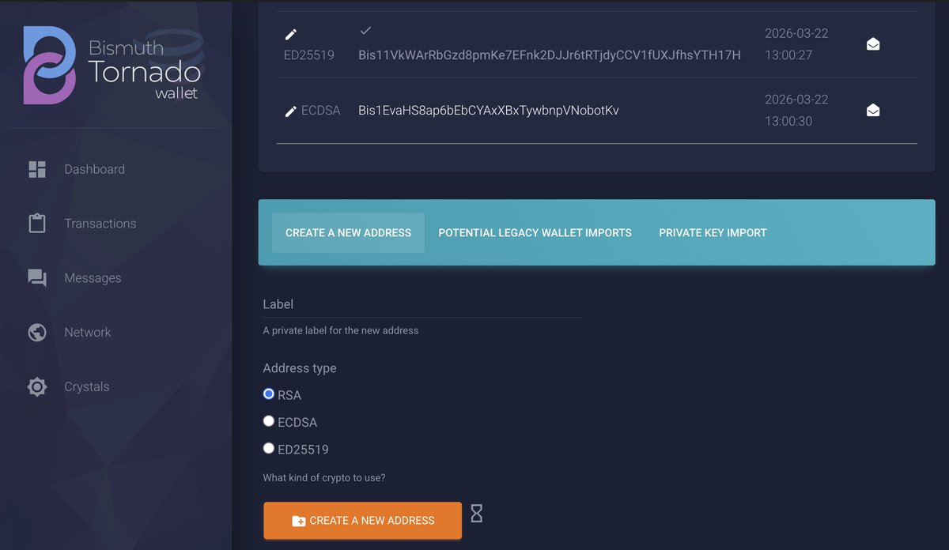Click envelope icon in ECDSA address row
The image size is (949, 550).
pos(873,111)
